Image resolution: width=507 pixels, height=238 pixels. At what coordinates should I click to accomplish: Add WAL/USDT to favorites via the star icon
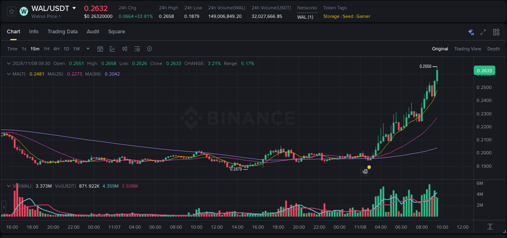(11, 11)
